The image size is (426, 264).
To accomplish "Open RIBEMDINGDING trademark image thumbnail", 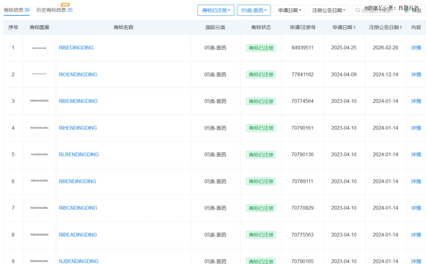I will point(39,101).
